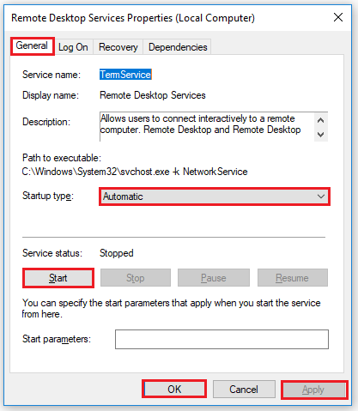Click inside the Description text box
Image resolution: width=358 pixels, height=411 pixels.
[207, 126]
